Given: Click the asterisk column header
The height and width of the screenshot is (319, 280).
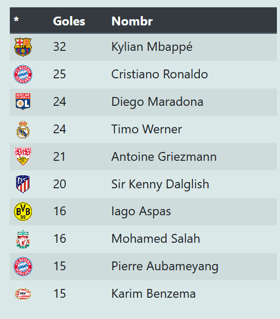Looking at the screenshot, I should 16,20.
